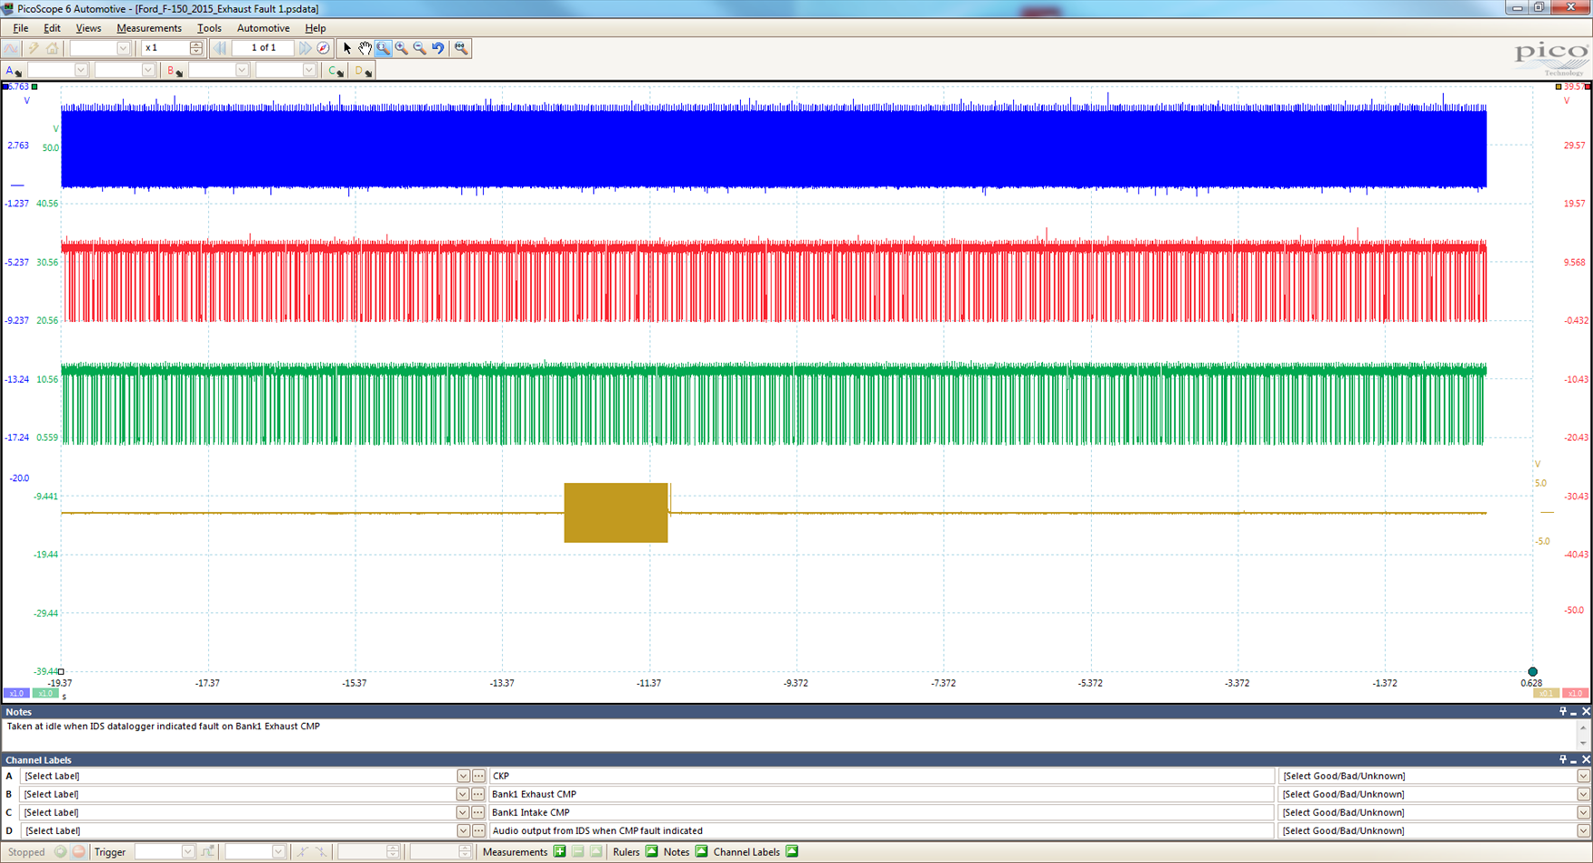Undo the last zoom with the blue arrow
1593x863 pixels.
[438, 48]
